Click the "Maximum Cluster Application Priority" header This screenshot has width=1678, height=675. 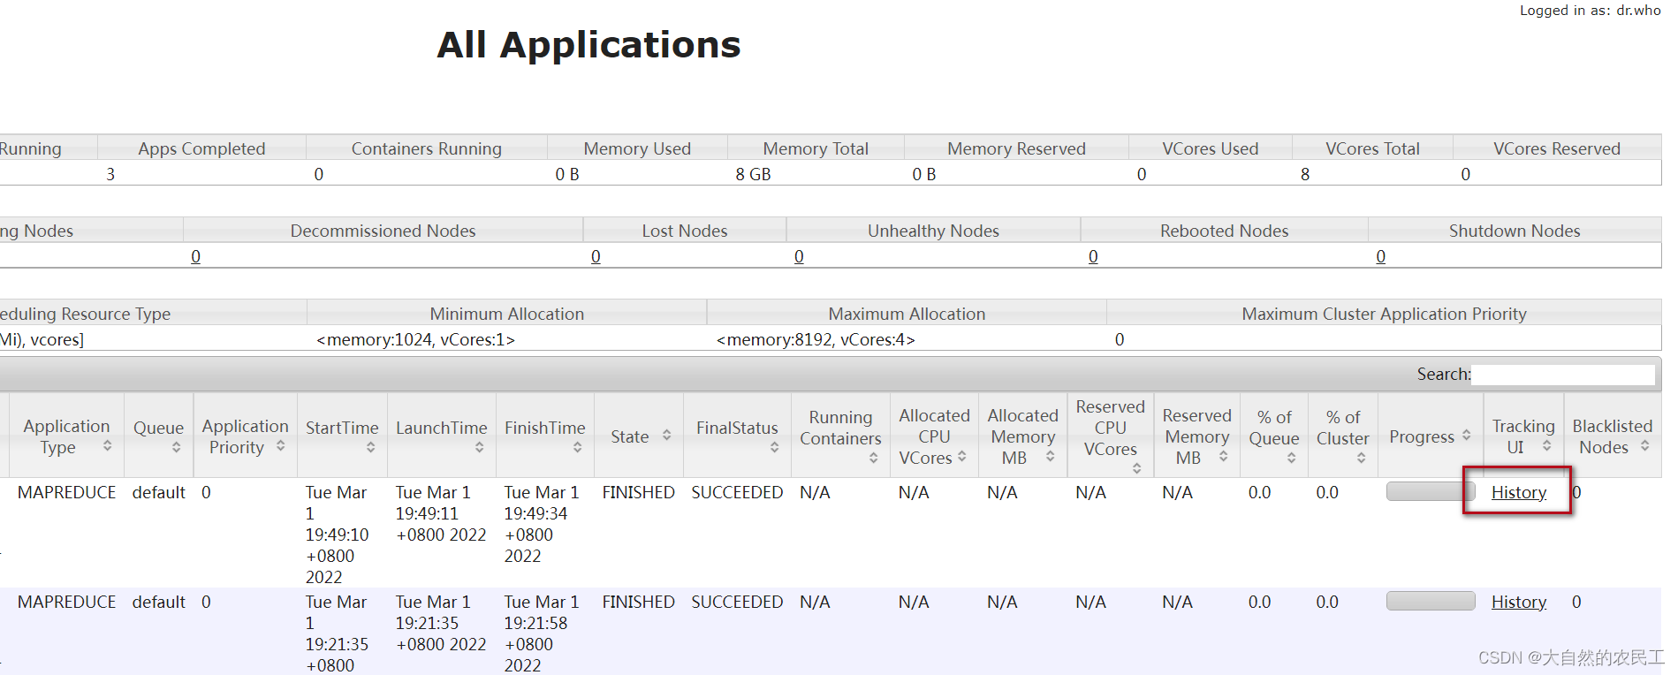(1385, 314)
